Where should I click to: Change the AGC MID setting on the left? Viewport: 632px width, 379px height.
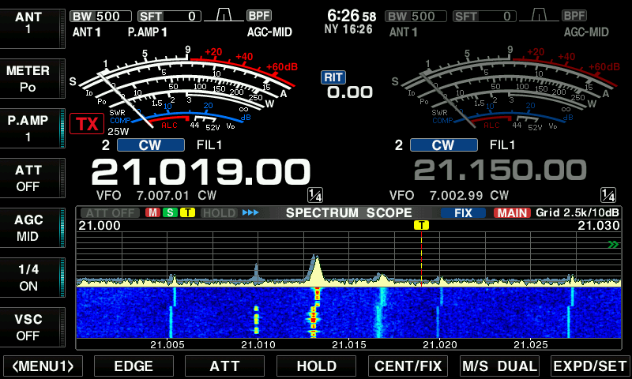pos(28,227)
